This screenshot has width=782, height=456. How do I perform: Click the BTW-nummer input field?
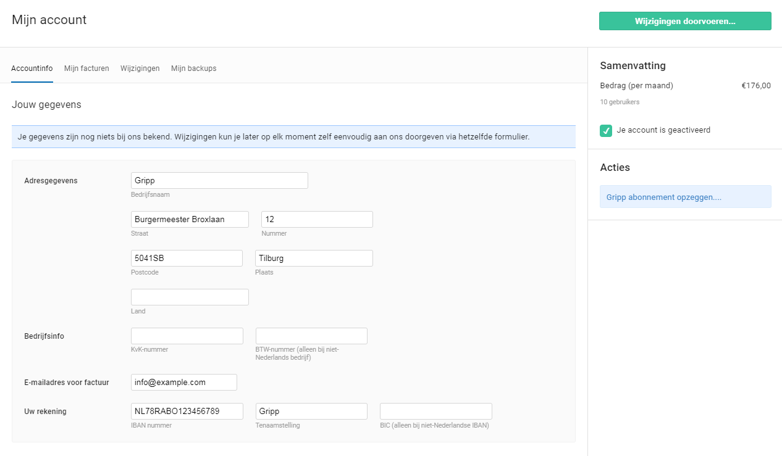(311, 336)
